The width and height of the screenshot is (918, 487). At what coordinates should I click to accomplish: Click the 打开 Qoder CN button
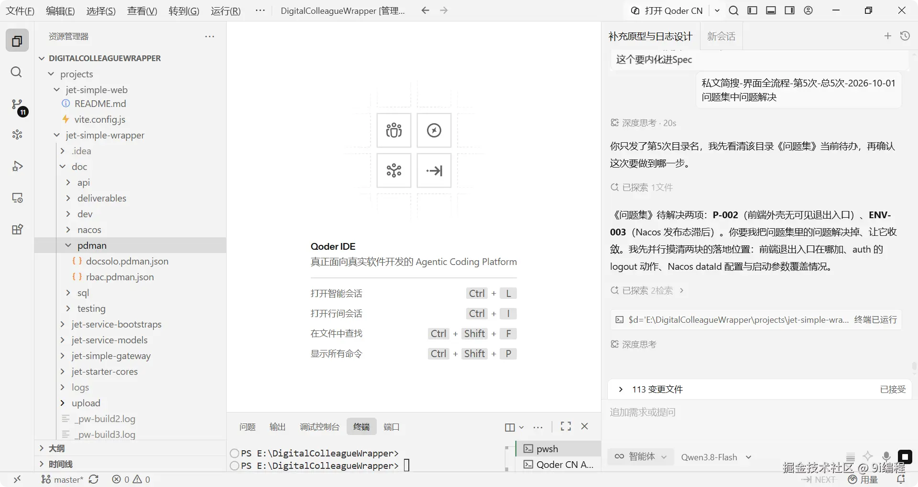[x=667, y=11]
